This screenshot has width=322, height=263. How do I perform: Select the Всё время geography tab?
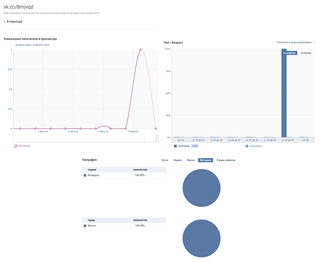[206, 160]
